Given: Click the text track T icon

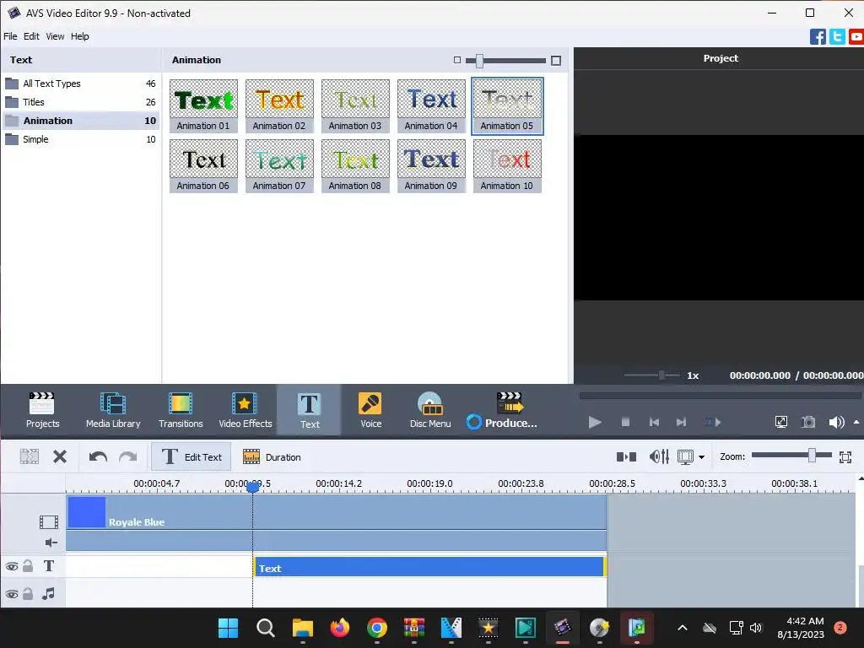Looking at the screenshot, I should pos(48,566).
